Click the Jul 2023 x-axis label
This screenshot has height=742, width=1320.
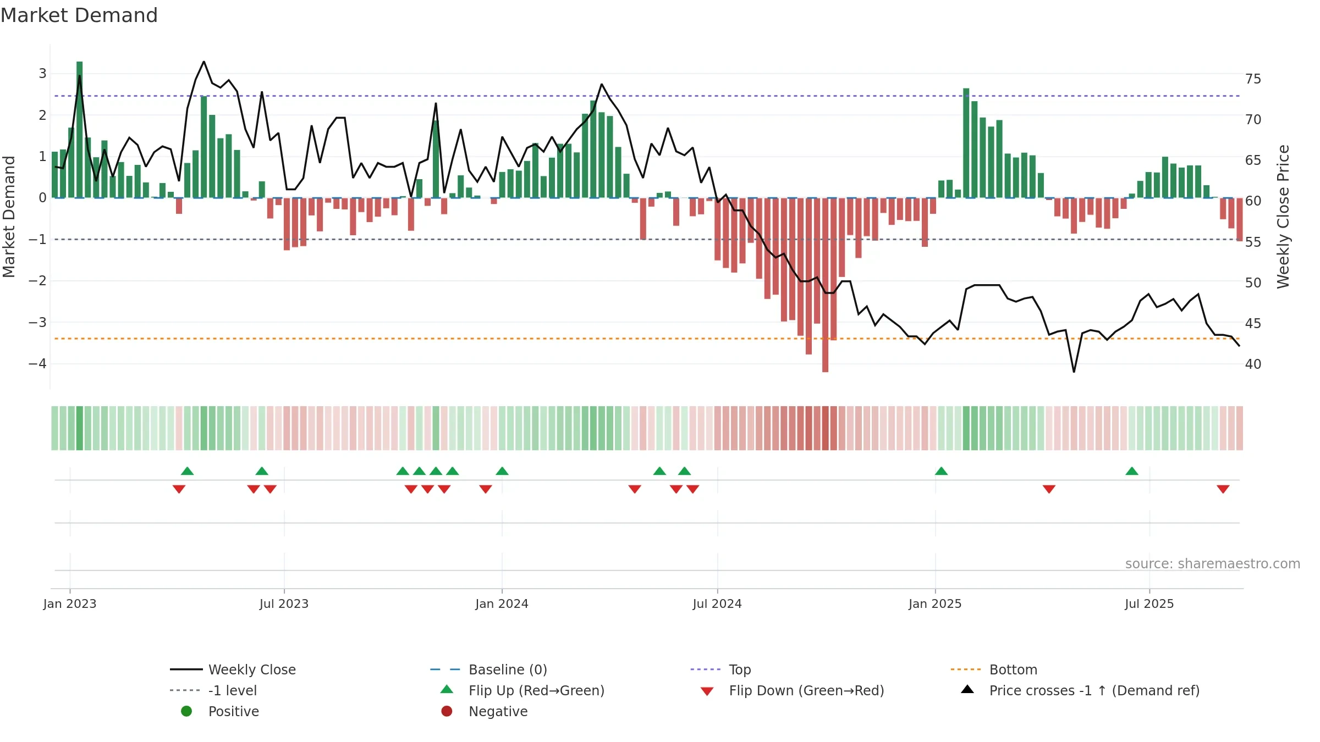(x=284, y=604)
